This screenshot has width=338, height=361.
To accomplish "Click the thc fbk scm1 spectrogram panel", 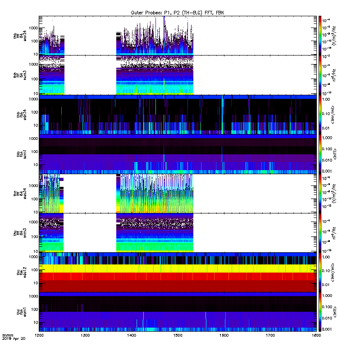I will coord(178,311).
